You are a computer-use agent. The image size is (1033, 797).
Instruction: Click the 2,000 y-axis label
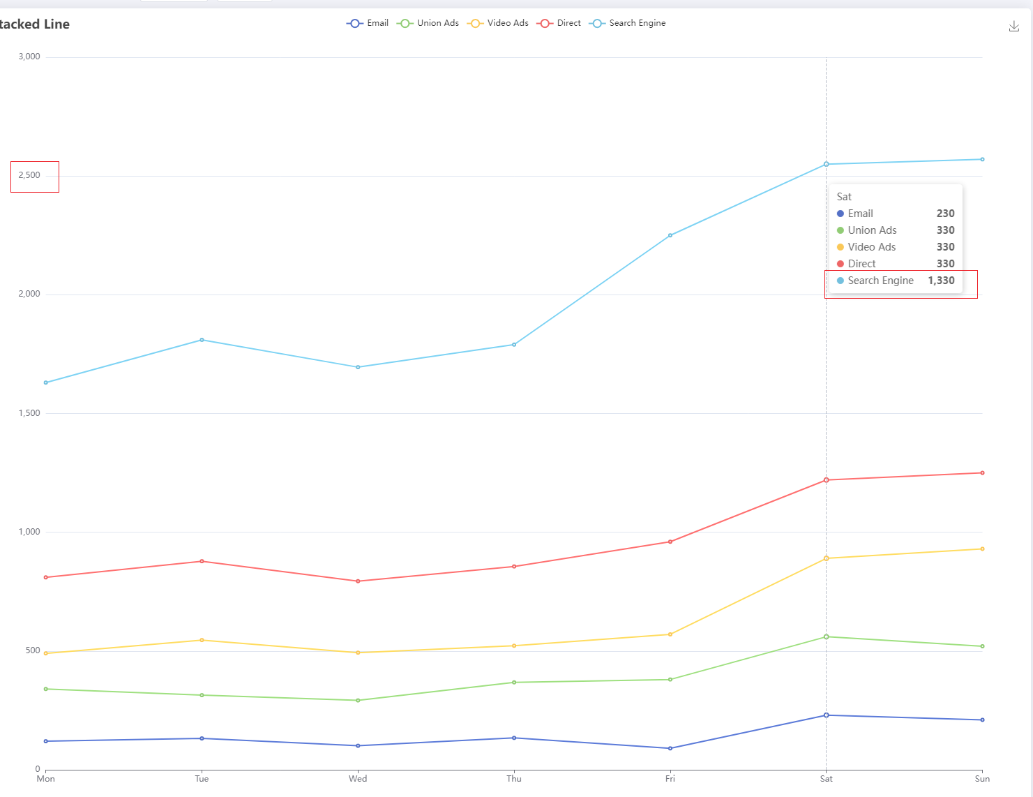[29, 294]
